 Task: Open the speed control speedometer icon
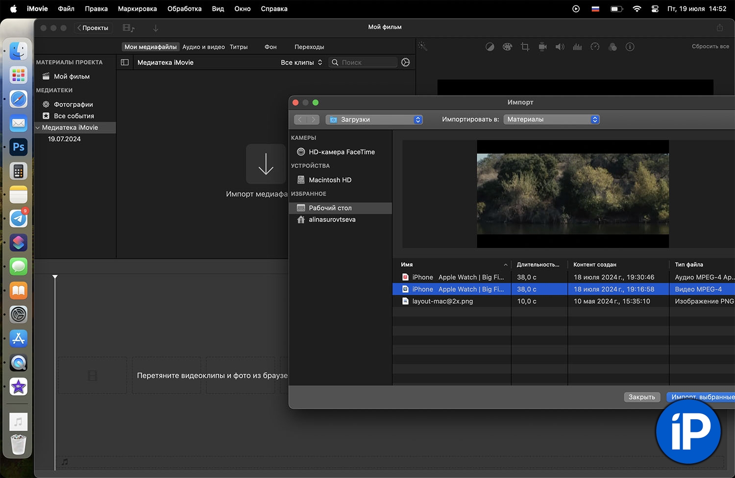pyautogui.click(x=595, y=47)
